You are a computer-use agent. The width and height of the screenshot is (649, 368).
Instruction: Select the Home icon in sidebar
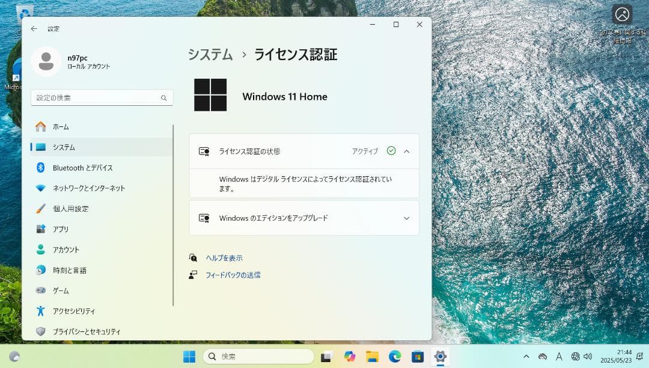(41, 127)
